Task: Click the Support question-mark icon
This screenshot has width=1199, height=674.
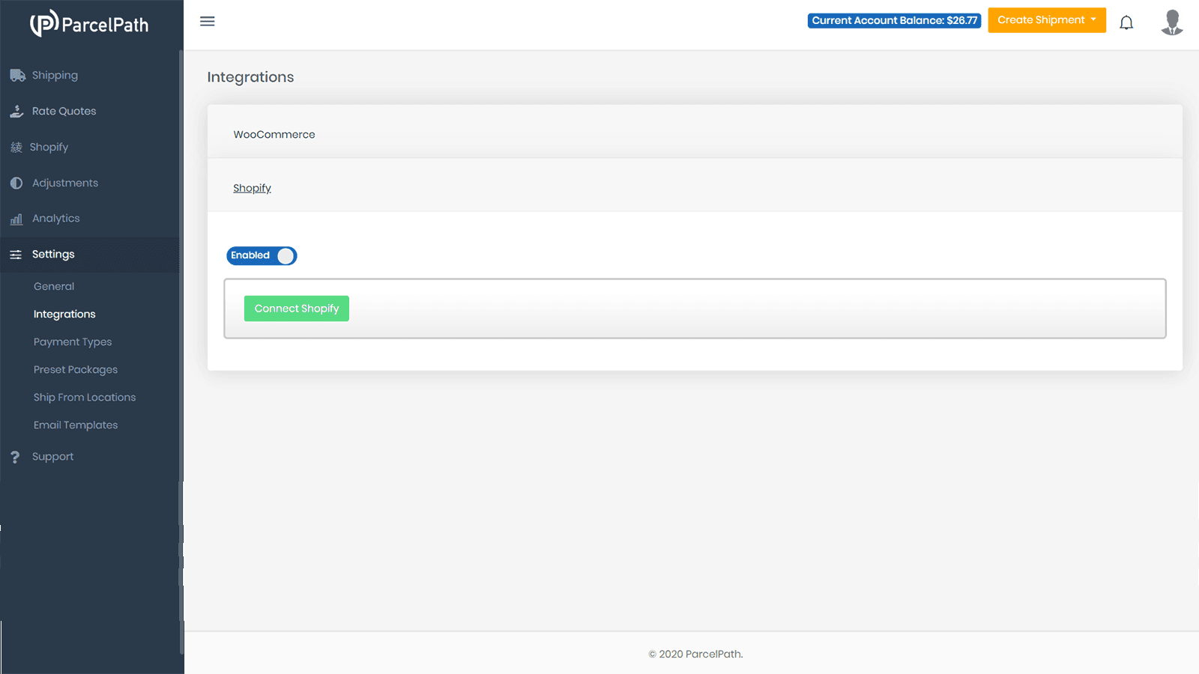Action: point(15,457)
